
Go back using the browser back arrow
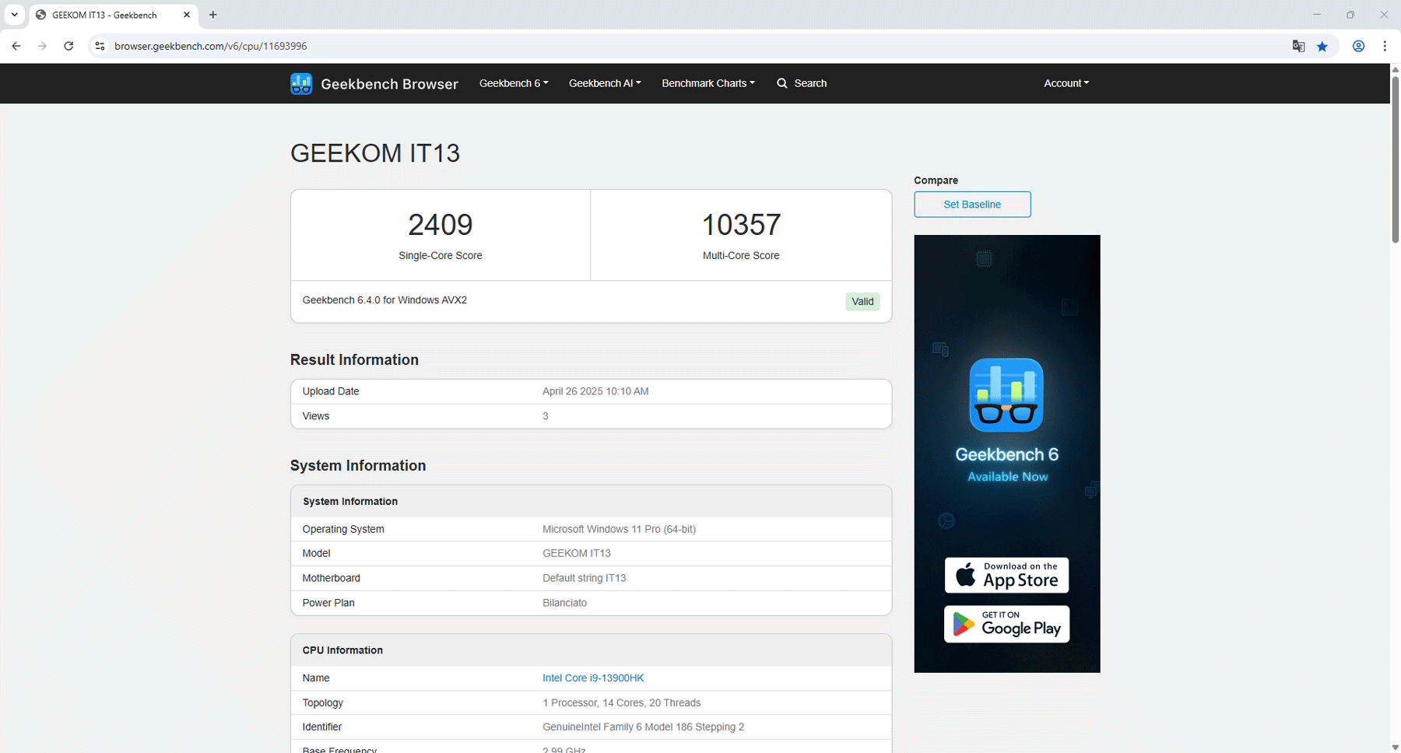[16, 46]
